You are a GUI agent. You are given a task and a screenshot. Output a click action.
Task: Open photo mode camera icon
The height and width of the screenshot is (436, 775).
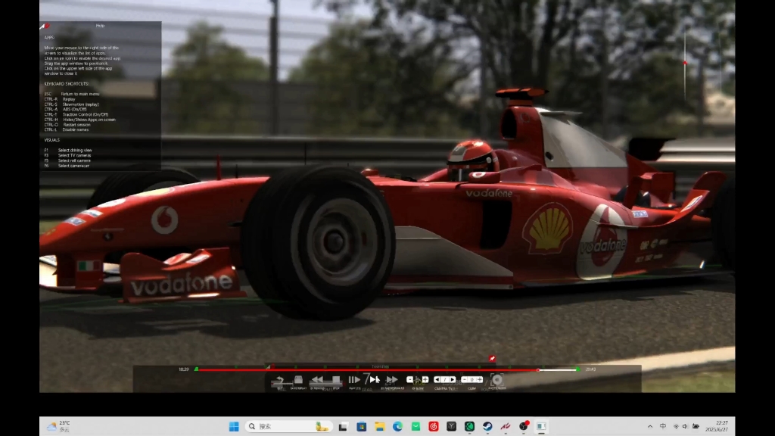[497, 380]
